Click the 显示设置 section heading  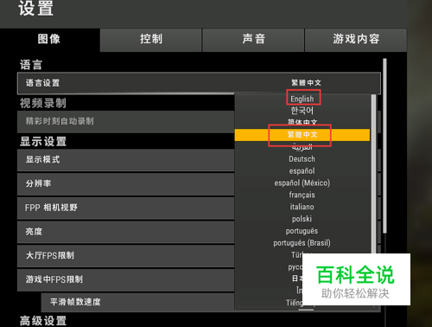pos(43,142)
